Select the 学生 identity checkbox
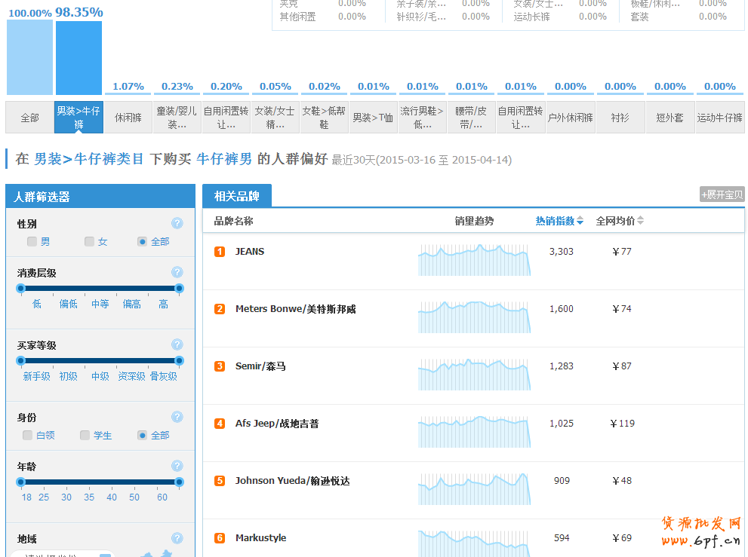Image resolution: width=748 pixels, height=557 pixels. click(x=85, y=435)
